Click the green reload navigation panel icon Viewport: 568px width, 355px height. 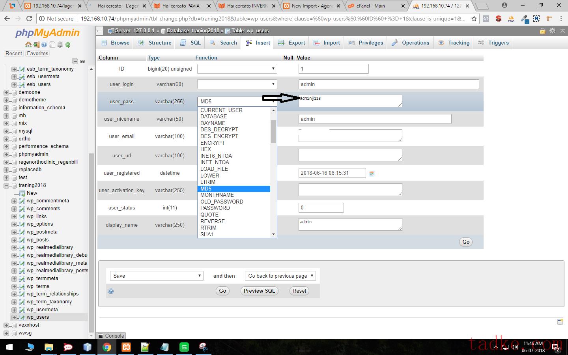[x=68, y=45]
